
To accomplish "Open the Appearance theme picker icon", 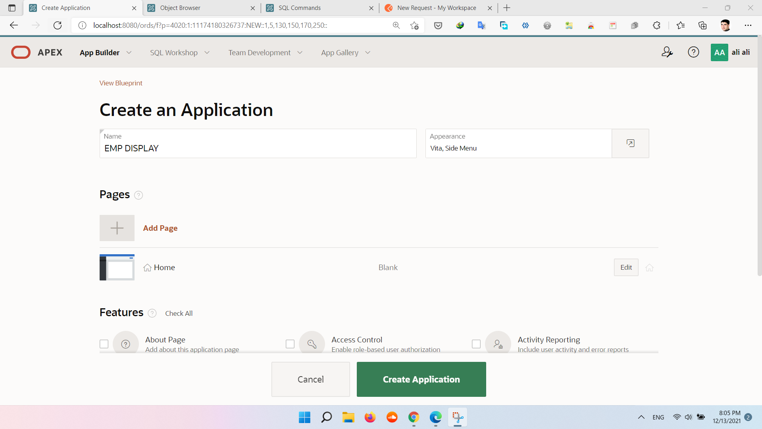I will [x=630, y=143].
